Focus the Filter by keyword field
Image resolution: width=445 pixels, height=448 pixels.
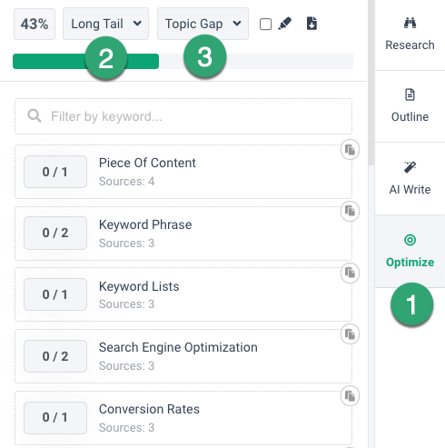click(x=183, y=116)
